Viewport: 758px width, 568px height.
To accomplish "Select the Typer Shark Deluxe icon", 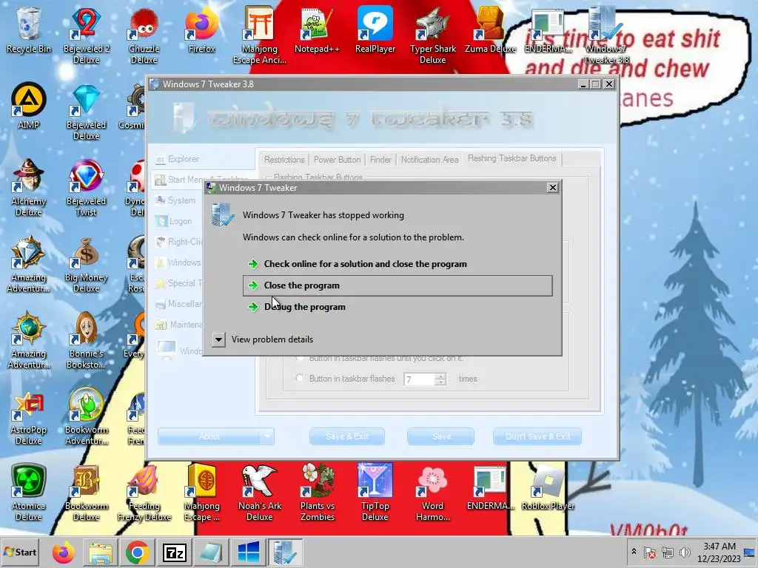I will click(432, 35).
